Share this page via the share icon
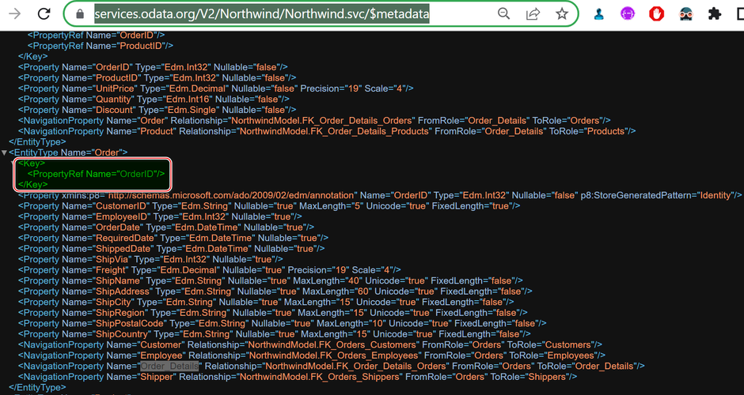Viewport: 744px width, 395px height. pos(533,13)
